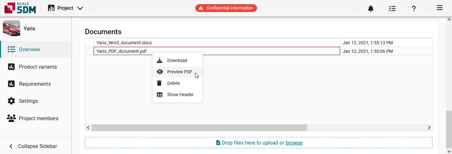Click the Scale SDM logo
Screen dimensions: 452x154
click(x=20, y=8)
